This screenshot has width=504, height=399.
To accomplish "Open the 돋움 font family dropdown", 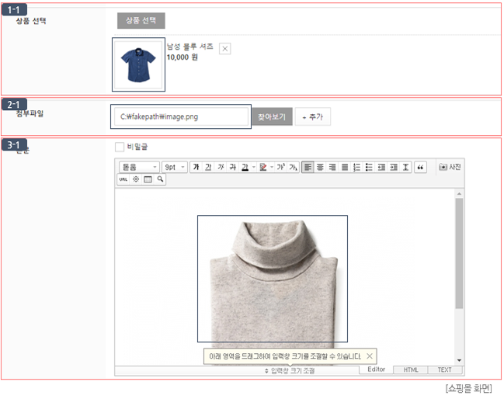I will pos(139,167).
